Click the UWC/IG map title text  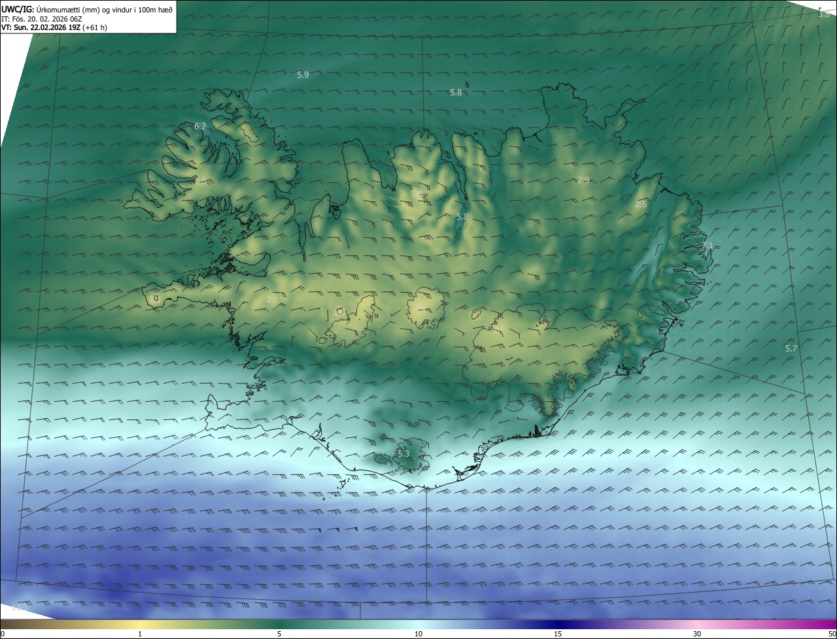click(87, 8)
